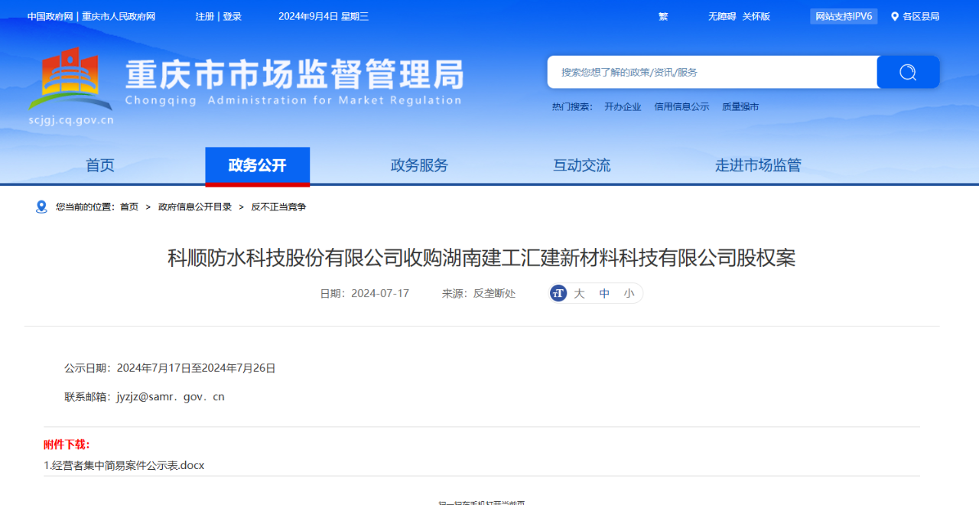The height and width of the screenshot is (505, 979).
Task: Click the magnifier search button
Action: 908,72
